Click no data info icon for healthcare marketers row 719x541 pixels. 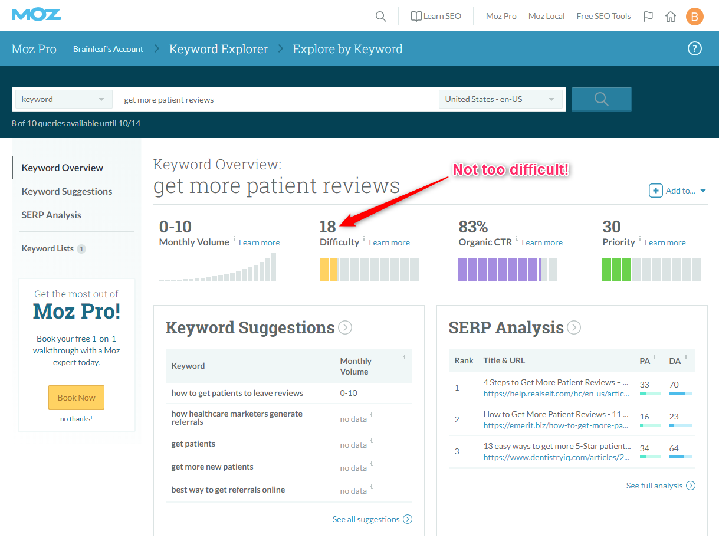[372, 415]
